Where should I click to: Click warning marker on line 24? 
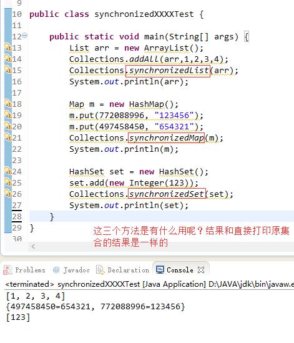(x=8, y=171)
